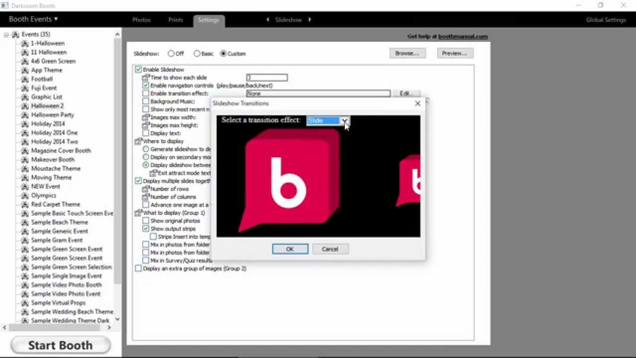Check the Display text option
Image resolution: width=636 pixels, height=358 pixels.
(146, 133)
